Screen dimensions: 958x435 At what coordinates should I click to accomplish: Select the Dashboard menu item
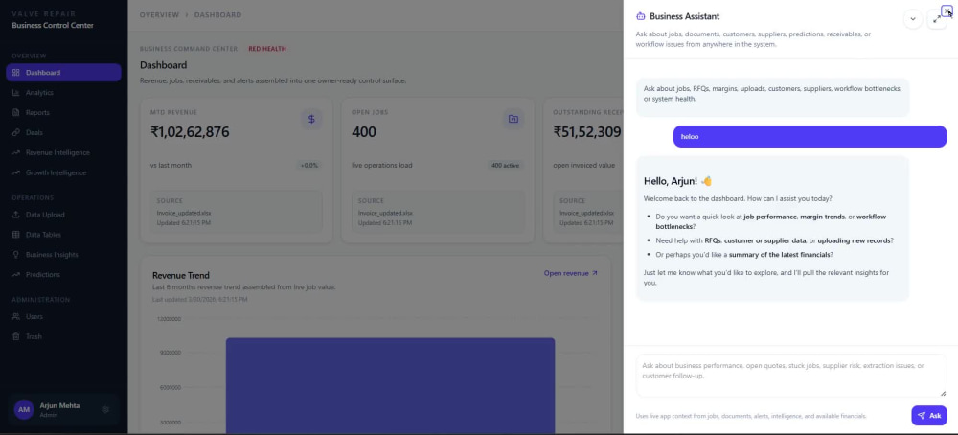point(63,73)
